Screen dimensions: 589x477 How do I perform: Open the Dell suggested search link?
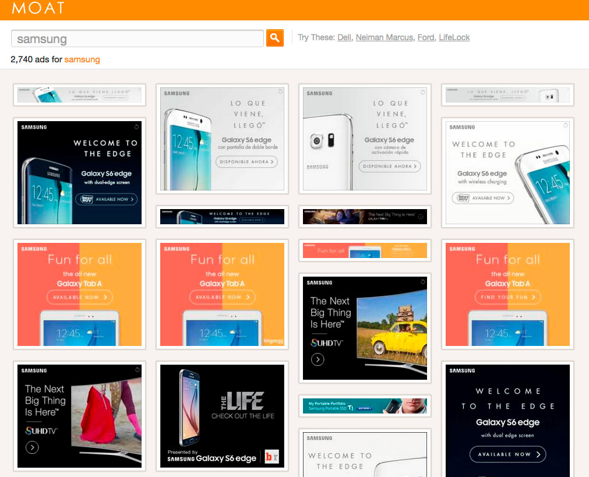tap(344, 37)
